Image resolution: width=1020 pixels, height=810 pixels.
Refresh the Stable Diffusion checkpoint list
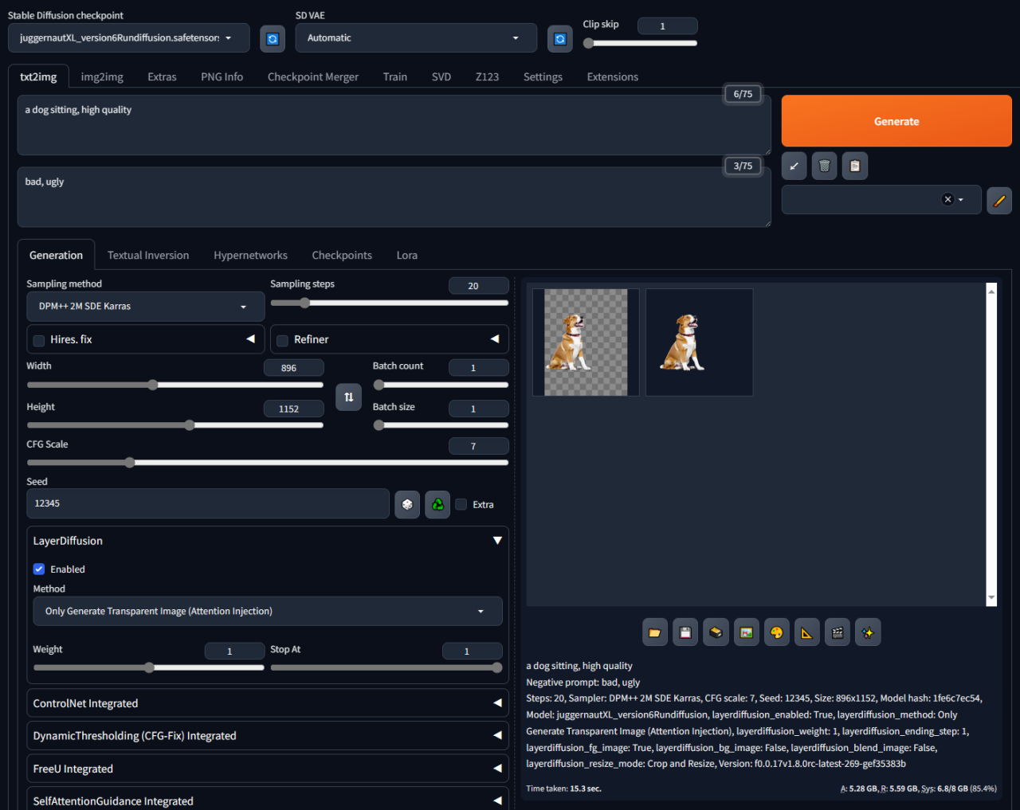click(273, 39)
